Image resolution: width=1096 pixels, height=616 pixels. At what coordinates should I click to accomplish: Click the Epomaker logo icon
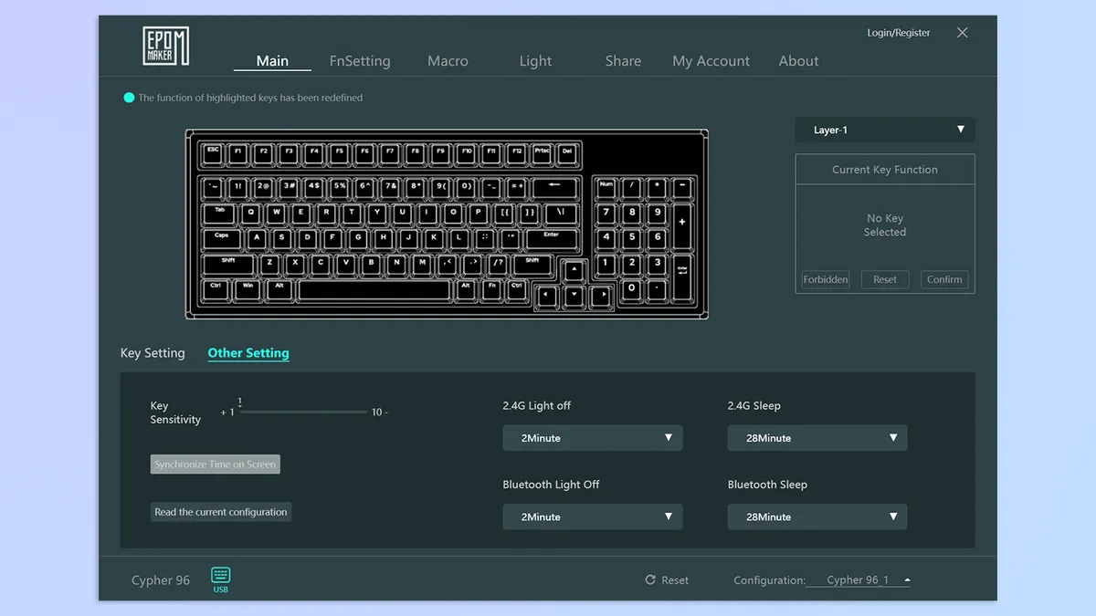pos(165,46)
